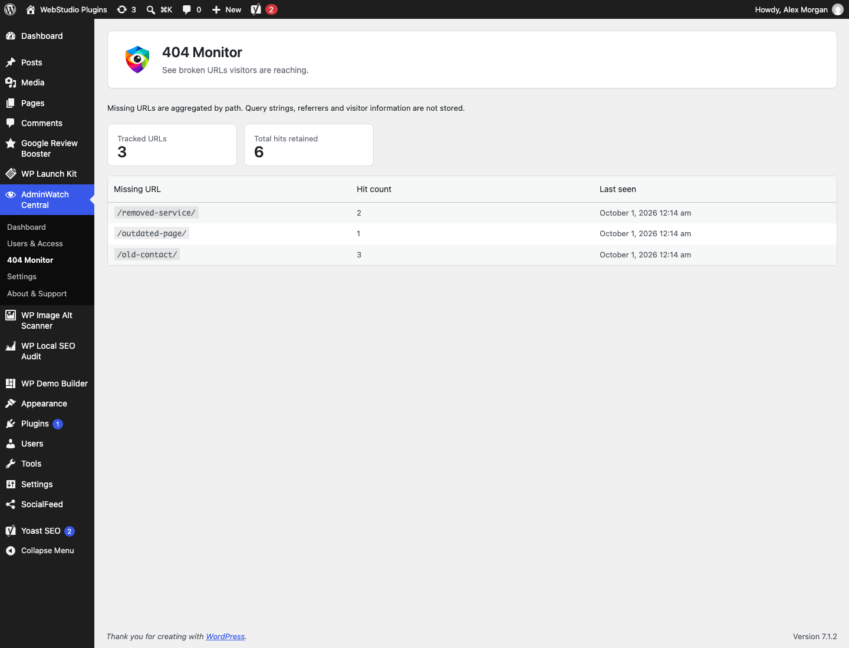The width and height of the screenshot is (849, 648).
Task: Open the Users & Access submenu item
Action: [x=35, y=243]
